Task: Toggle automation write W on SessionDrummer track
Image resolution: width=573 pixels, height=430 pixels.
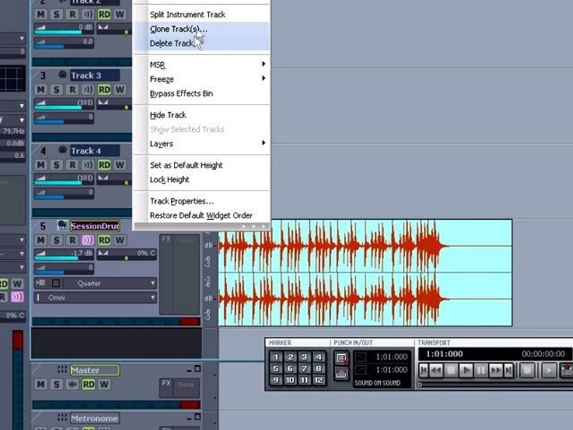Action: pyautogui.click(x=120, y=240)
